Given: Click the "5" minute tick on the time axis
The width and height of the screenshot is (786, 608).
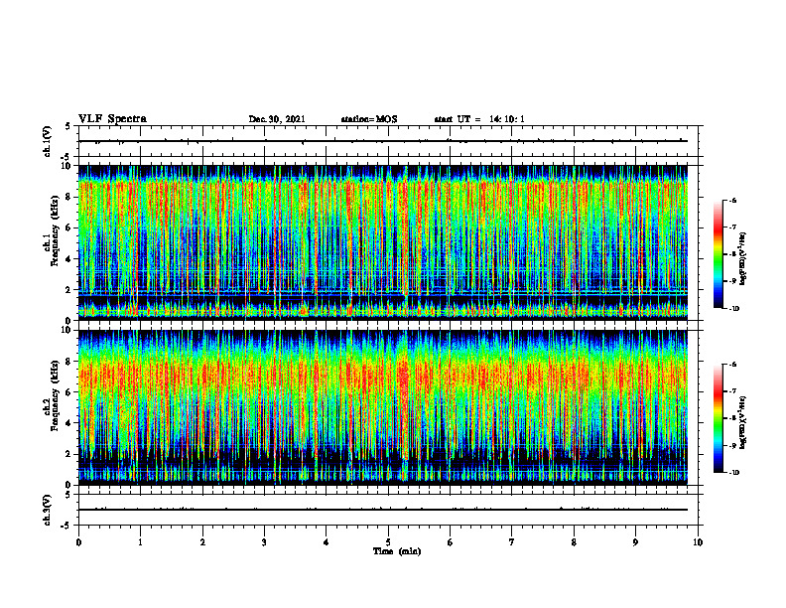Looking at the screenshot, I should coord(388,542).
